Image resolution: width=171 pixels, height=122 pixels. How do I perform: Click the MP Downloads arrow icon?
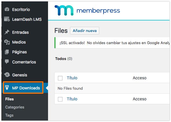coord(7,88)
